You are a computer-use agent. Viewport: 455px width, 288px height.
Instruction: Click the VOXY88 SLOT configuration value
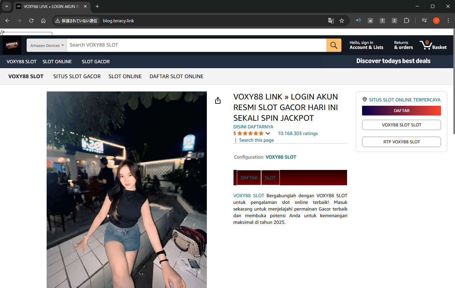click(281, 157)
